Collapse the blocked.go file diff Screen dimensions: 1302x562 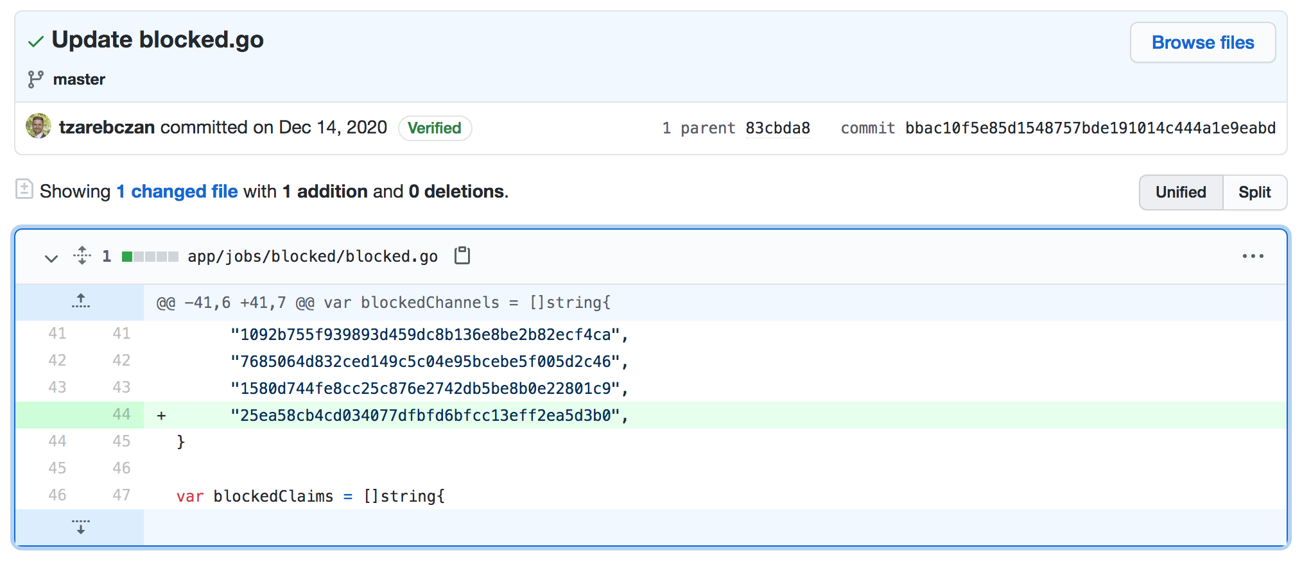pos(51,257)
